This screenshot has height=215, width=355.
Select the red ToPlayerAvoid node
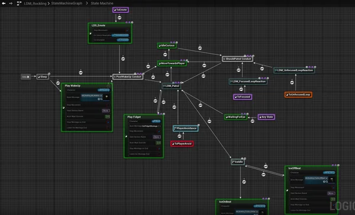[182, 144]
